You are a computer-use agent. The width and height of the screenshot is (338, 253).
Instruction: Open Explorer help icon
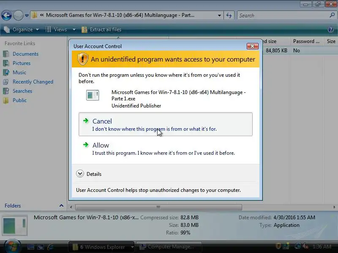331,30
